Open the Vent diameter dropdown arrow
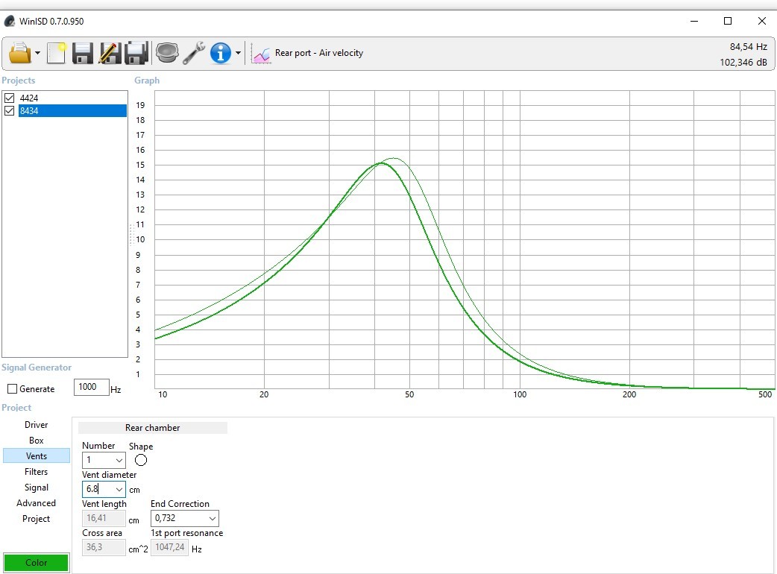 (x=119, y=489)
